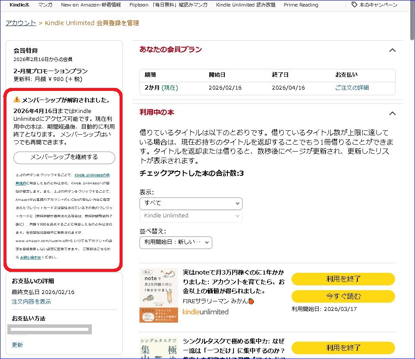Click 今すぐ読む for the note book

pyautogui.click(x=343, y=296)
